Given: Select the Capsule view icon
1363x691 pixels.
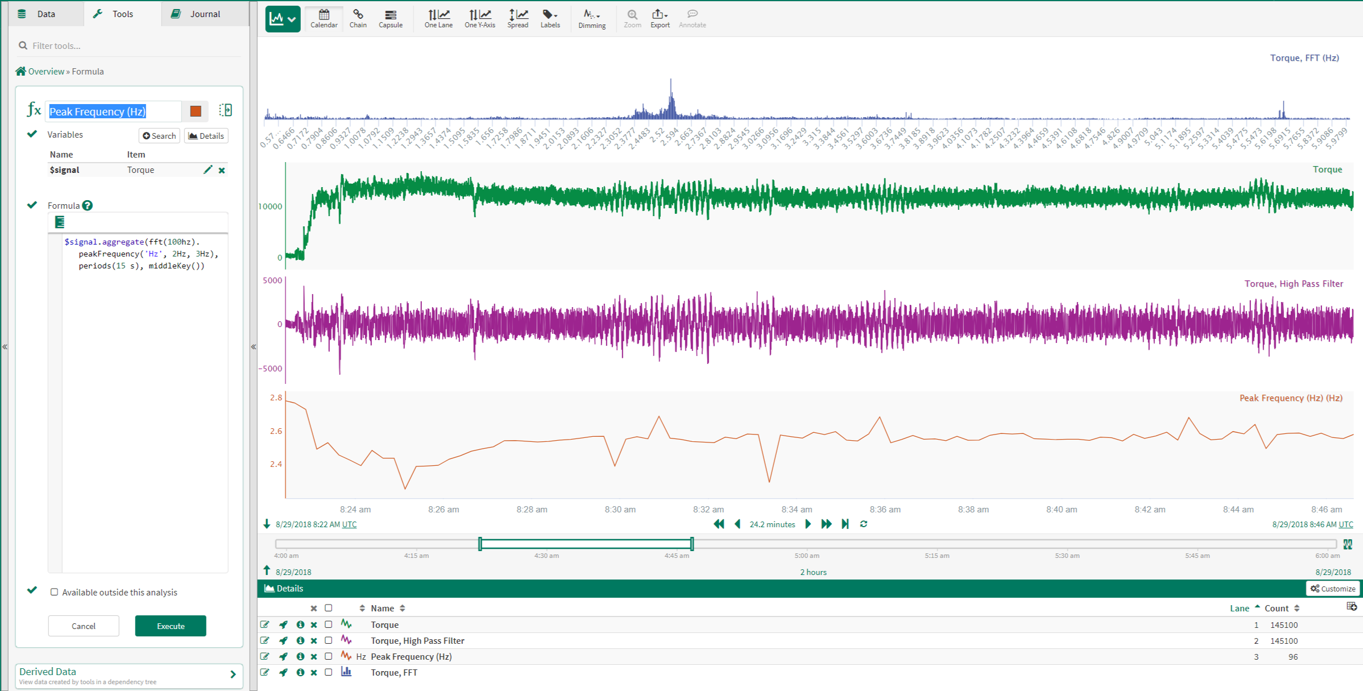Looking at the screenshot, I should [390, 18].
